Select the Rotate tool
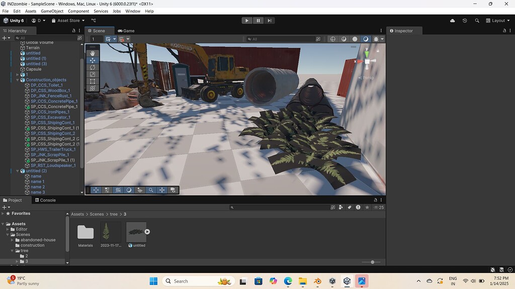The height and width of the screenshot is (289, 515). pyautogui.click(x=93, y=68)
